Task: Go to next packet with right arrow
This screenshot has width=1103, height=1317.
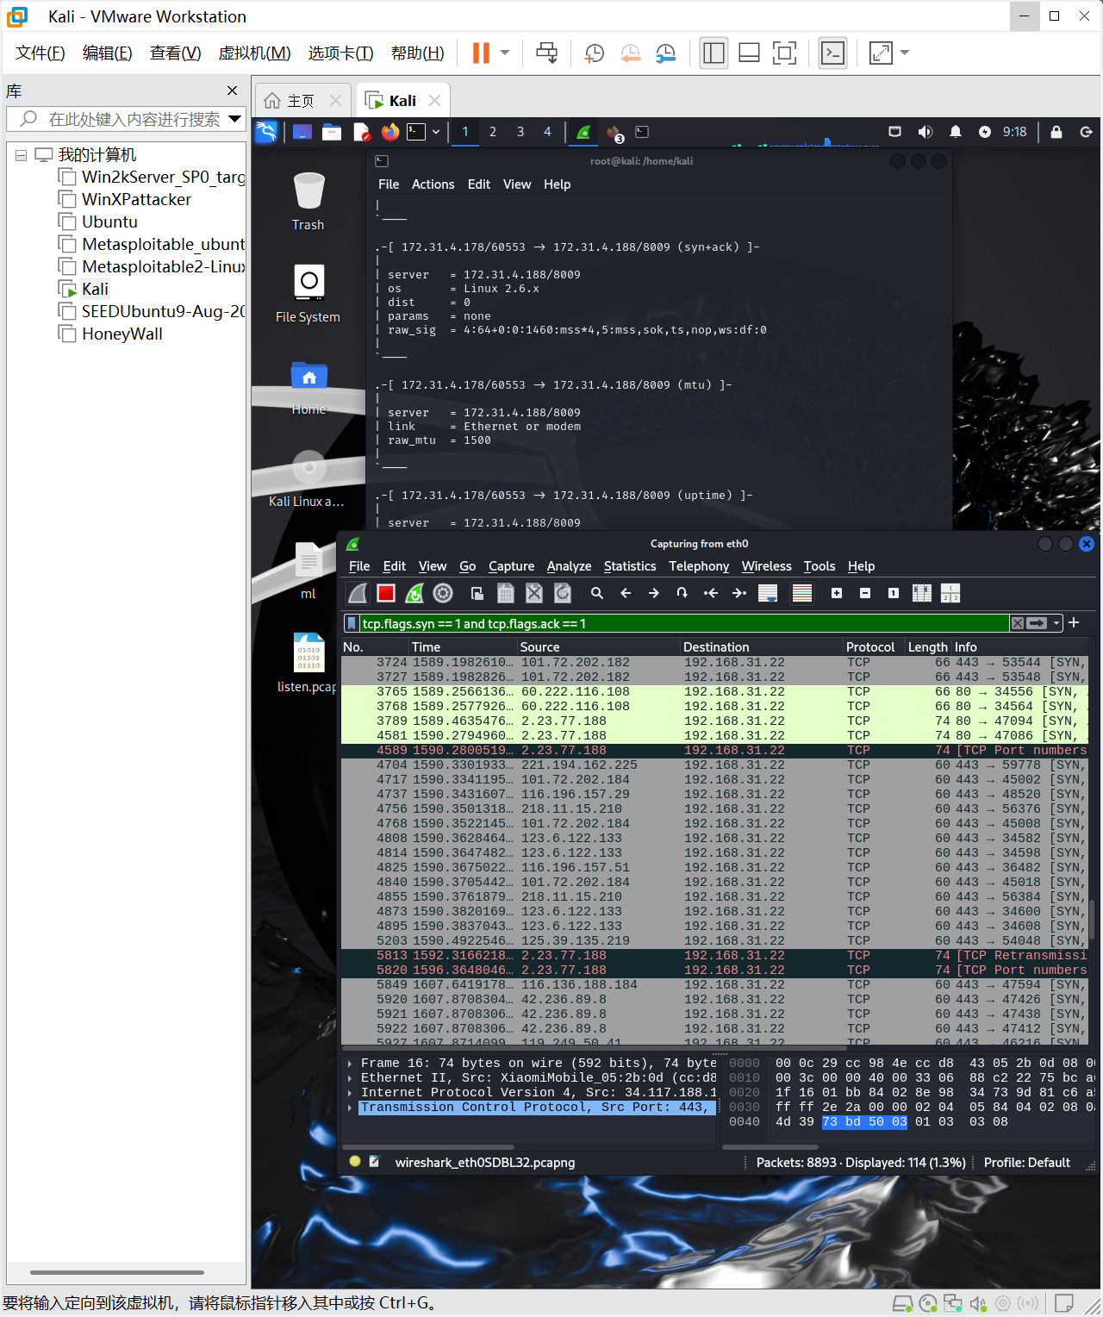Action: (x=654, y=593)
